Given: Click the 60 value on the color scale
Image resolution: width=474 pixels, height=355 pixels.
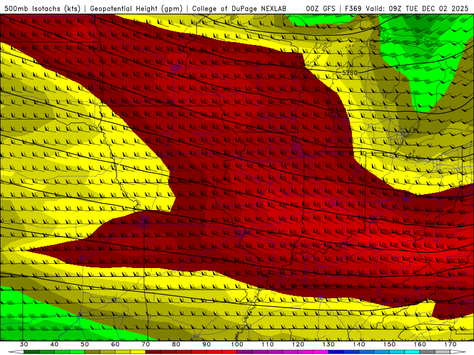Looking at the screenshot, I should tap(115, 344).
